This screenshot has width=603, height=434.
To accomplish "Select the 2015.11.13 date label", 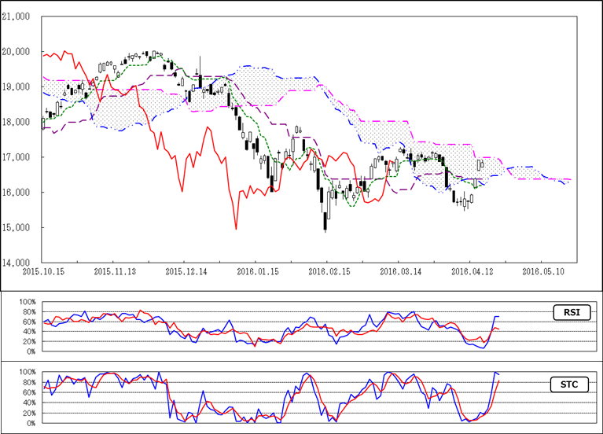I will (x=114, y=271).
